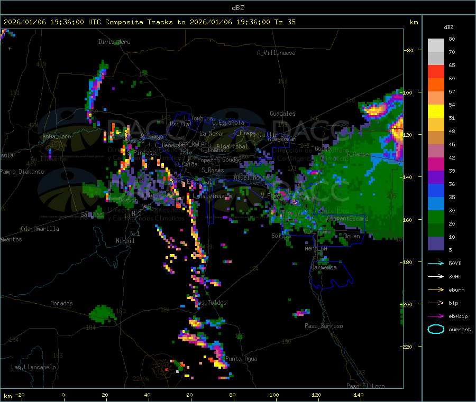
Task: Click the eburn yellow arrow legend icon
Action: click(x=436, y=290)
